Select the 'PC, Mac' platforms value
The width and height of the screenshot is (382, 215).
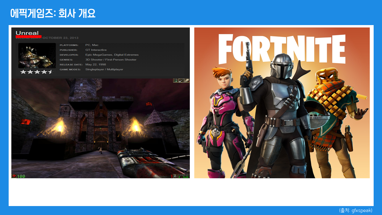92,45
